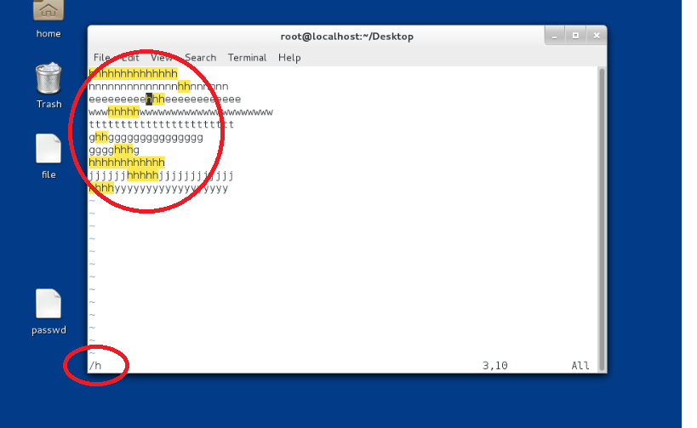
Task: Minimize the terminal window
Action: coord(554,36)
